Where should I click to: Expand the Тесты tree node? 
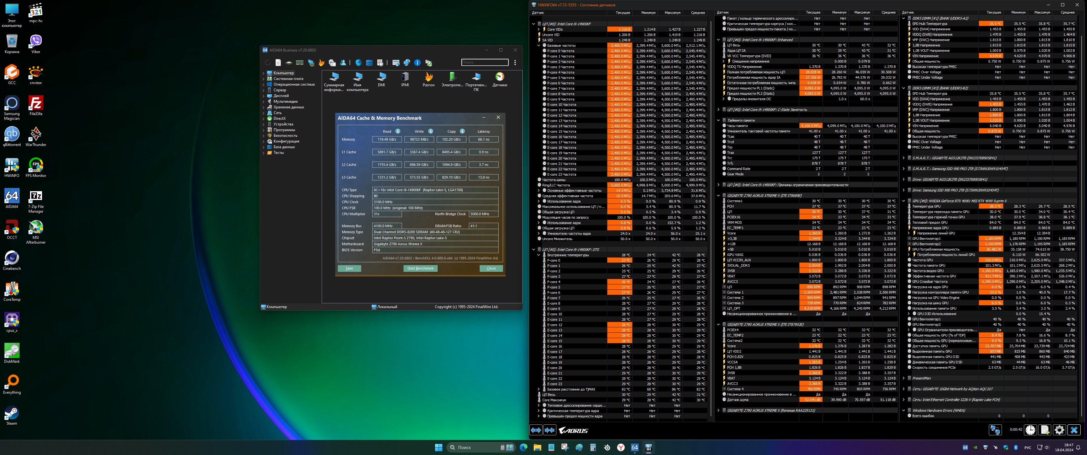point(264,153)
